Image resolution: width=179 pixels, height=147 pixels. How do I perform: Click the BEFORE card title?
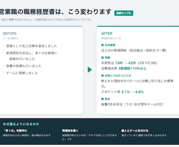click(x=10, y=33)
